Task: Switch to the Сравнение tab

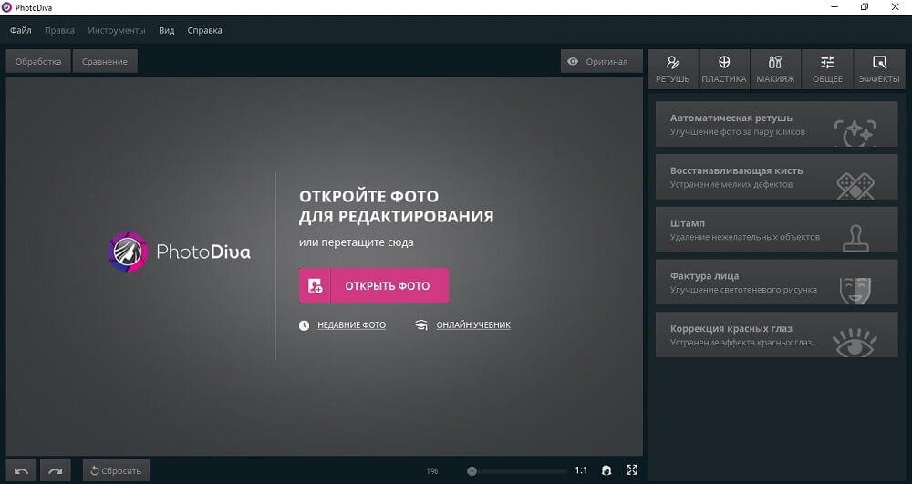Action: coord(105,61)
